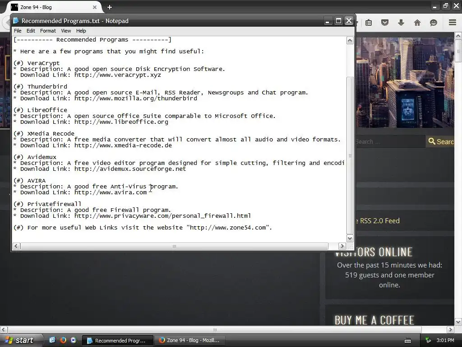Click the green network tray icon
The height and width of the screenshot is (347, 462).
click(429, 340)
